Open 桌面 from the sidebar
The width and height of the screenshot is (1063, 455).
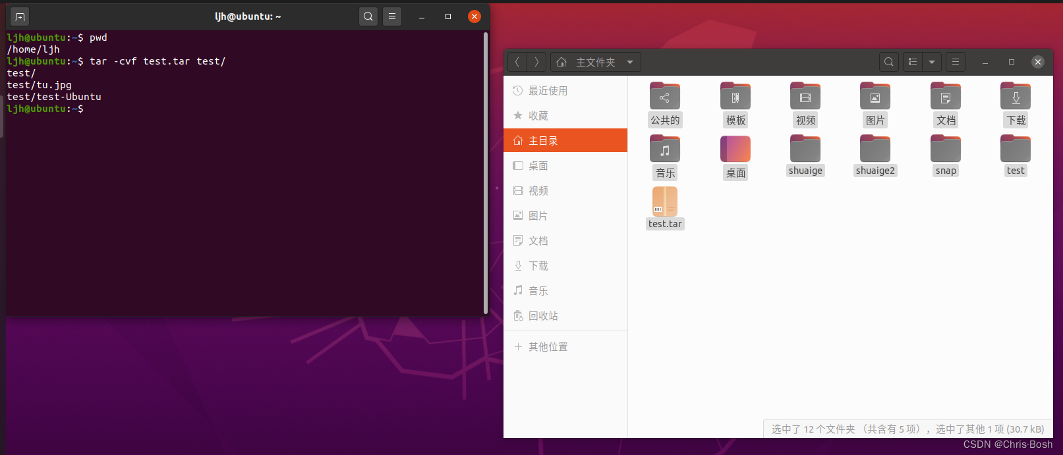(565, 166)
